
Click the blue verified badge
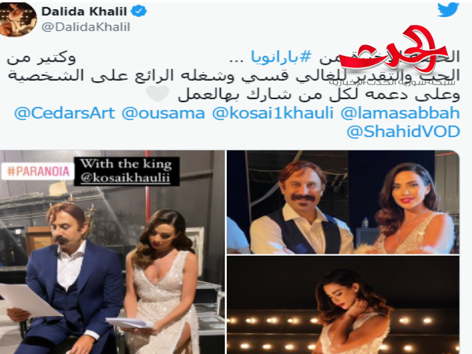pos(139,11)
